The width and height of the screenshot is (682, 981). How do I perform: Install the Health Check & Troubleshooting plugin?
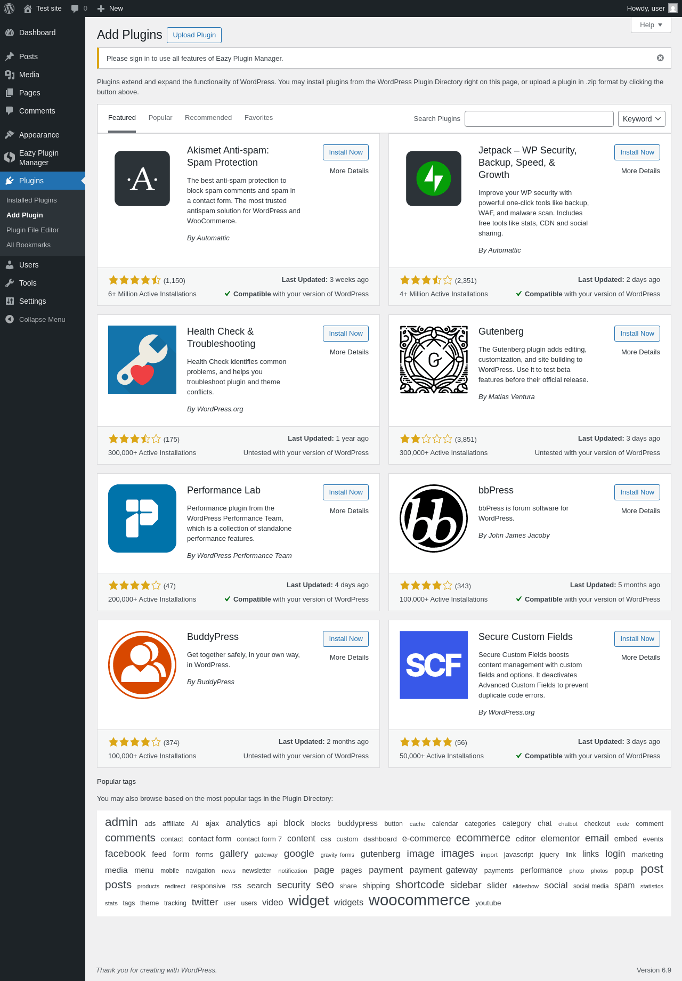[x=346, y=334]
